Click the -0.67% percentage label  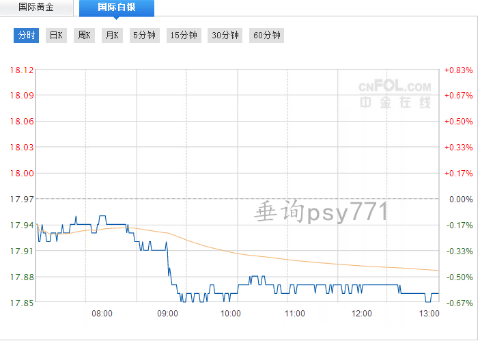point(460,303)
